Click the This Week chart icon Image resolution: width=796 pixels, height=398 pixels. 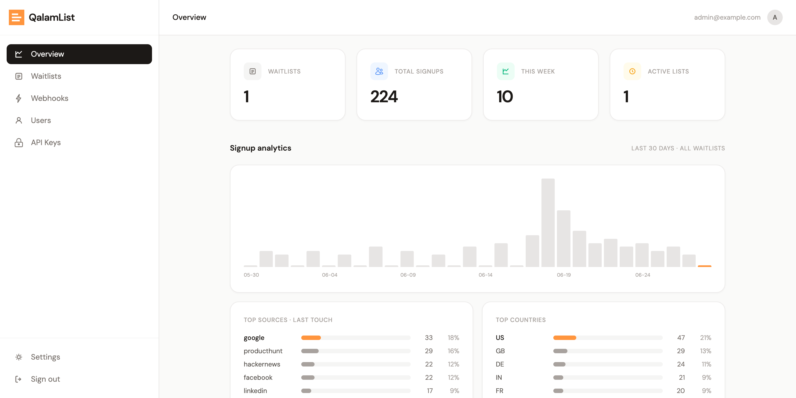[x=506, y=71]
